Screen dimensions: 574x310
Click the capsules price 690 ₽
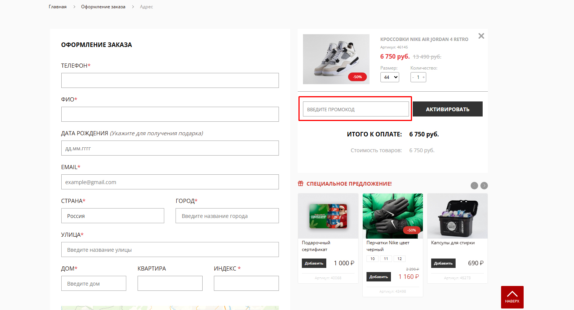click(476, 263)
